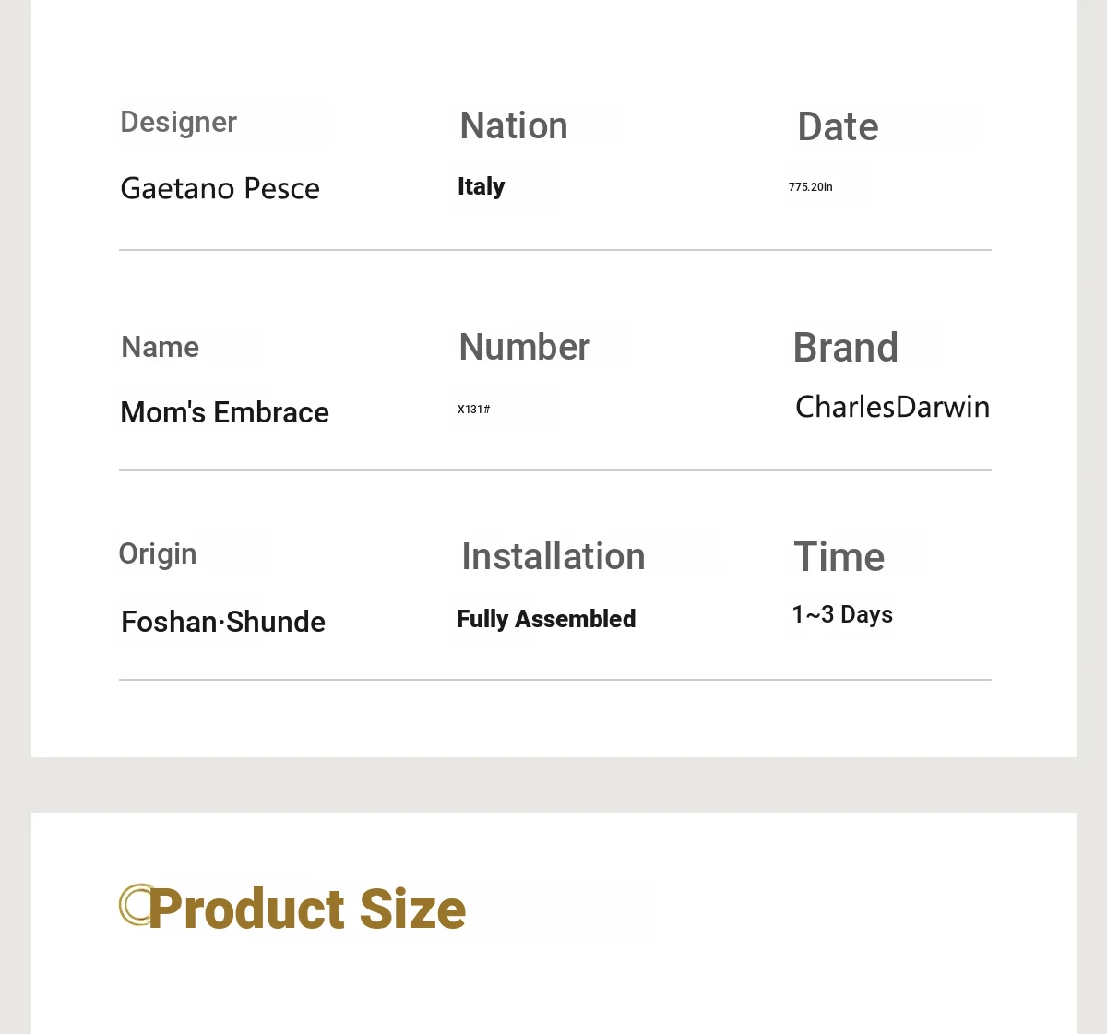Screen dimensions: 1107x1034
Task: Click the Product Size heading
Action: 307,909
